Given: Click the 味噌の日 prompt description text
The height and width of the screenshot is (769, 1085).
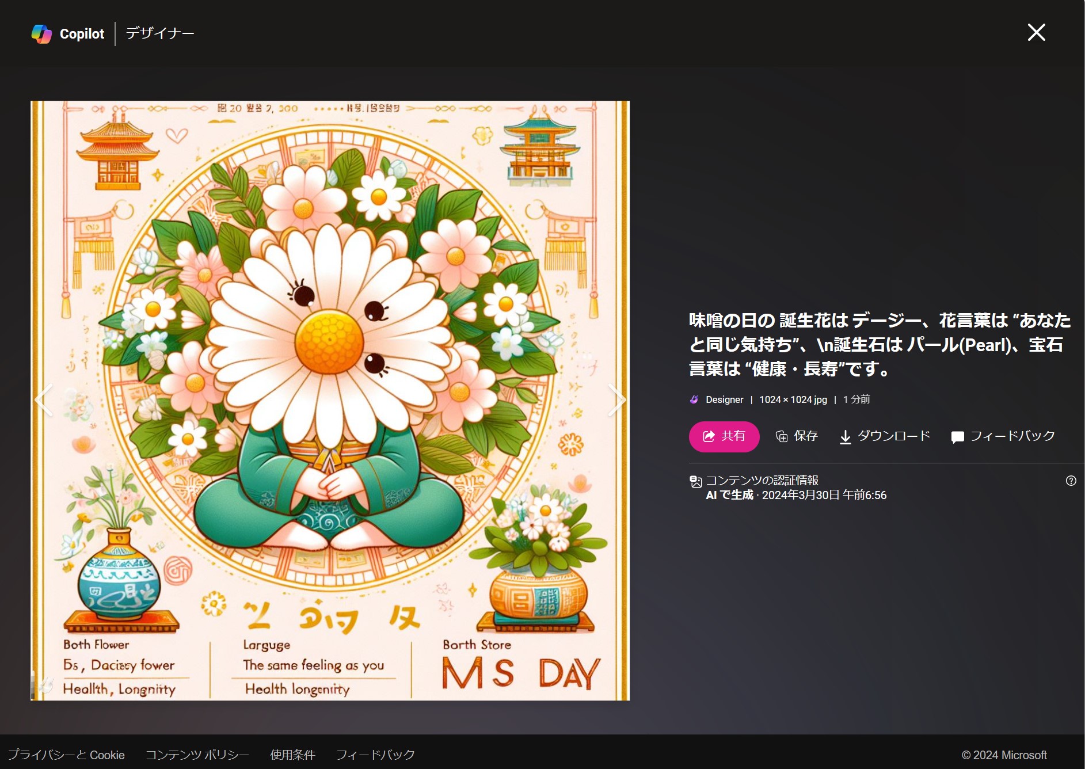Looking at the screenshot, I should tap(879, 344).
